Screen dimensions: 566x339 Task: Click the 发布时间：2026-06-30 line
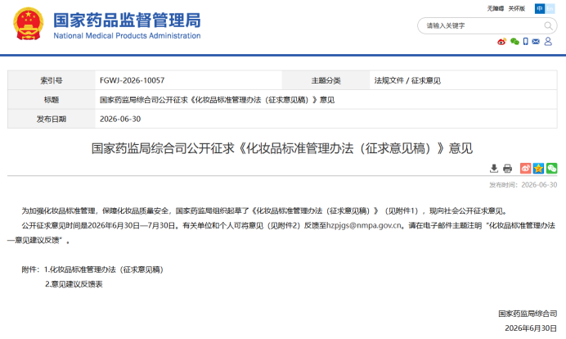(x=523, y=185)
